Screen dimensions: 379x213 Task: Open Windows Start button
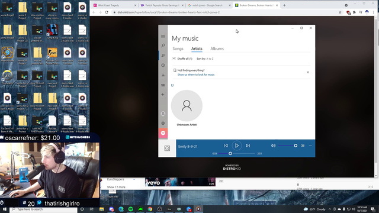(5, 209)
